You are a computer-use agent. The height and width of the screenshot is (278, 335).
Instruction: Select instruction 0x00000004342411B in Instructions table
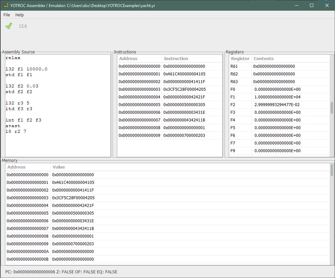click(x=184, y=120)
